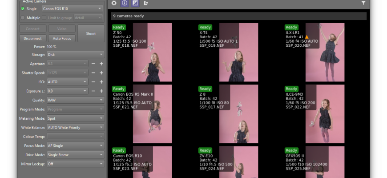Screen dimensions: 387x178
Task: Decrease aperture with the minus button
Action: tap(93, 64)
